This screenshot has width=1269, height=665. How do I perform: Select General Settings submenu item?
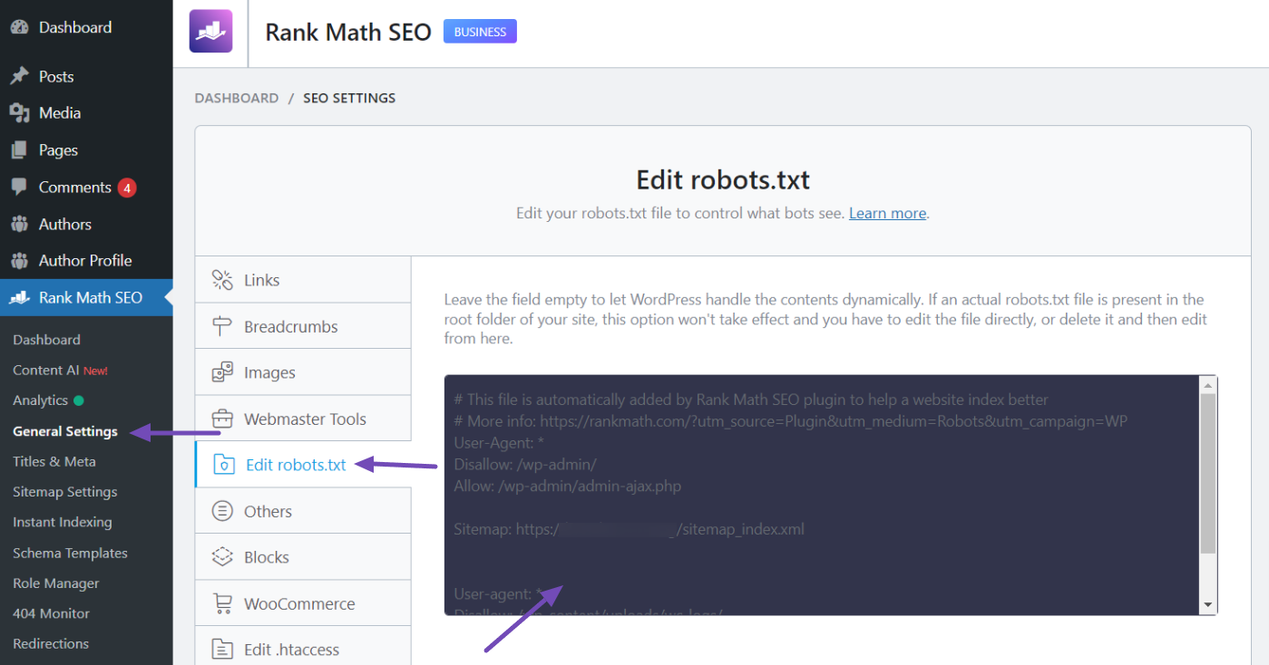click(x=65, y=431)
